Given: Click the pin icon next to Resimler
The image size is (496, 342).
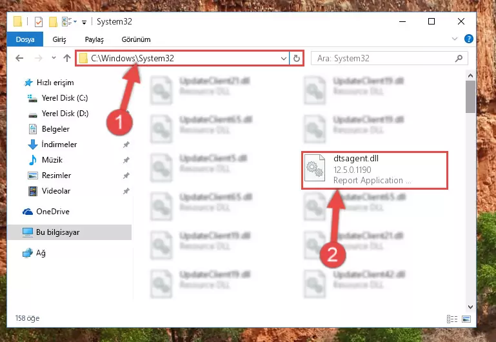Looking at the screenshot, I should coord(126,176).
